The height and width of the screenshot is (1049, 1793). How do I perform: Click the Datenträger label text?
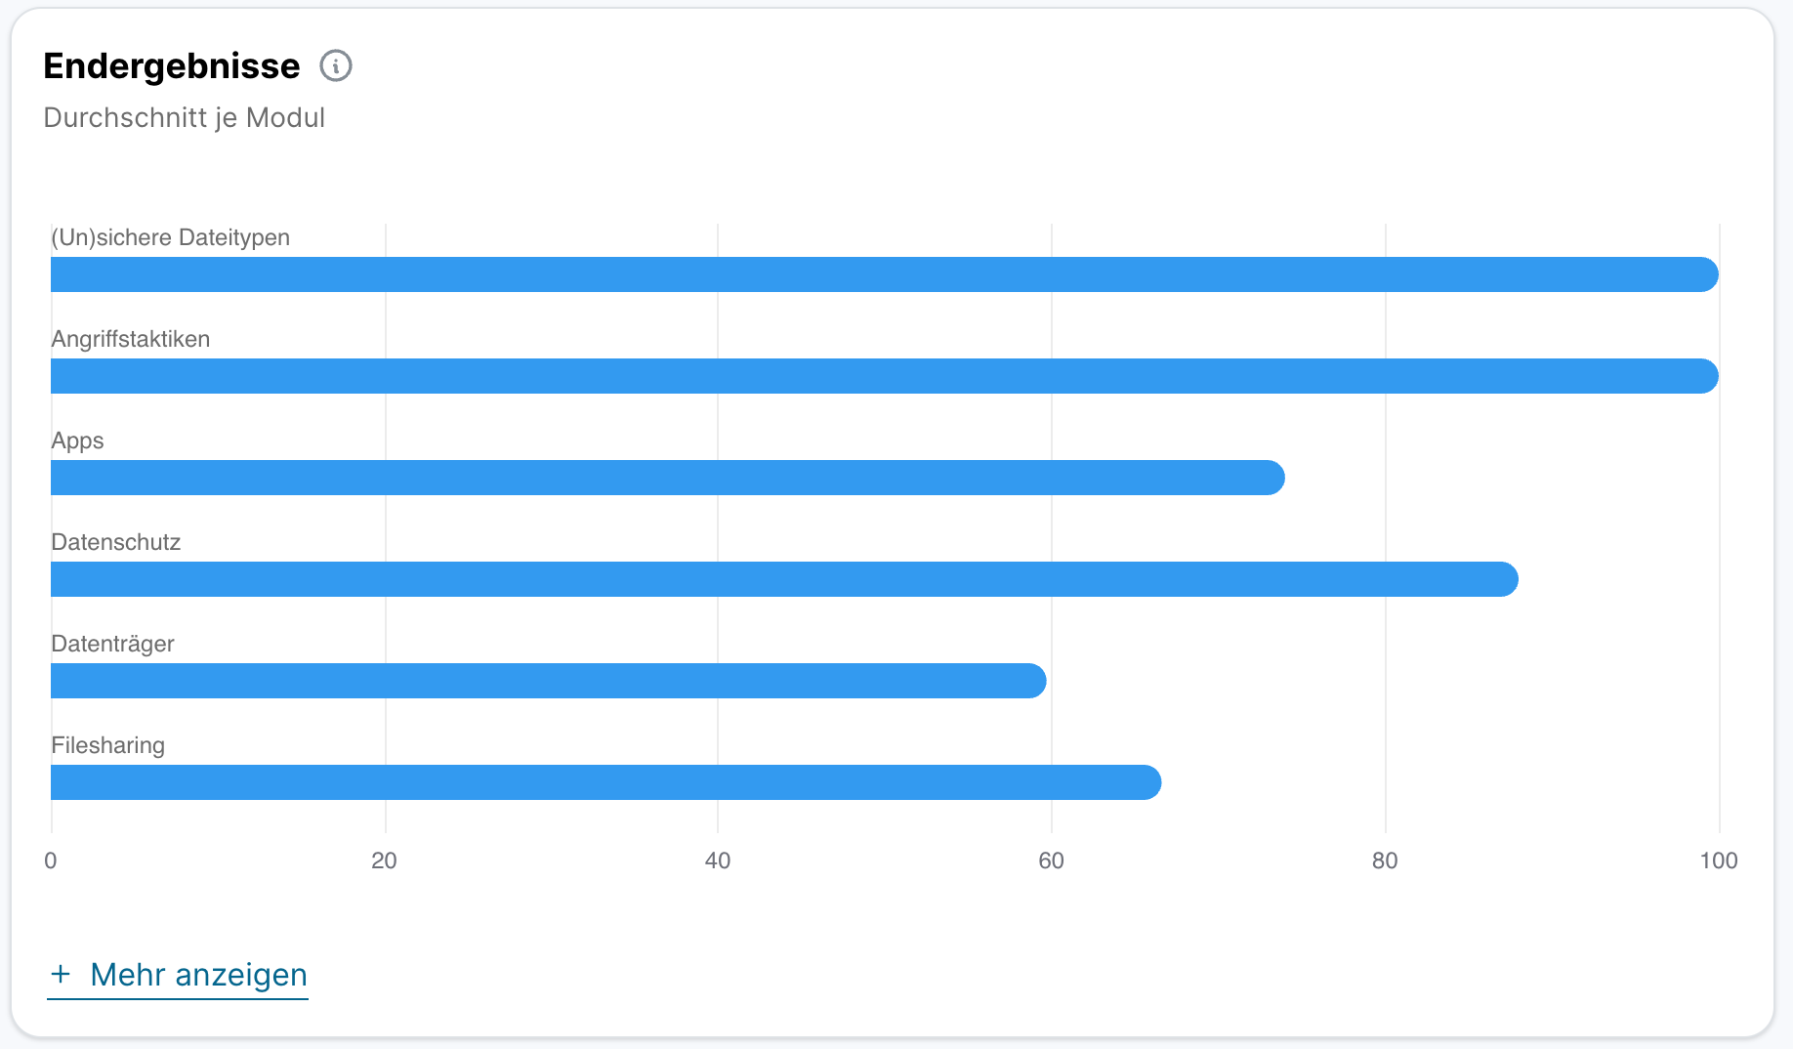(x=112, y=644)
